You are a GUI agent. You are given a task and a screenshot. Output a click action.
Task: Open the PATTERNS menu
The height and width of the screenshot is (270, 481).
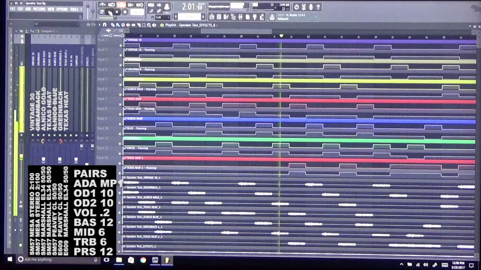coord(39,9)
